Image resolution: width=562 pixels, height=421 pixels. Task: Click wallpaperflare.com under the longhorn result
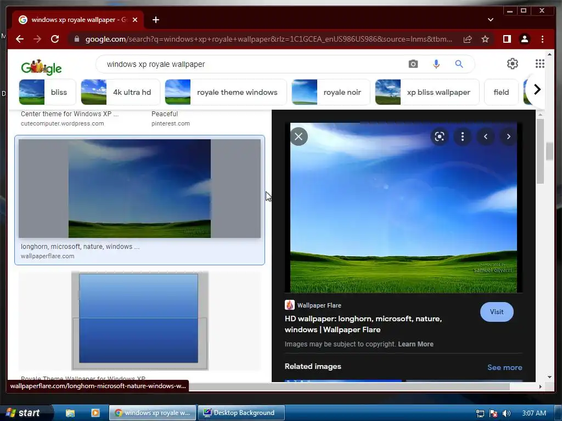coord(48,256)
